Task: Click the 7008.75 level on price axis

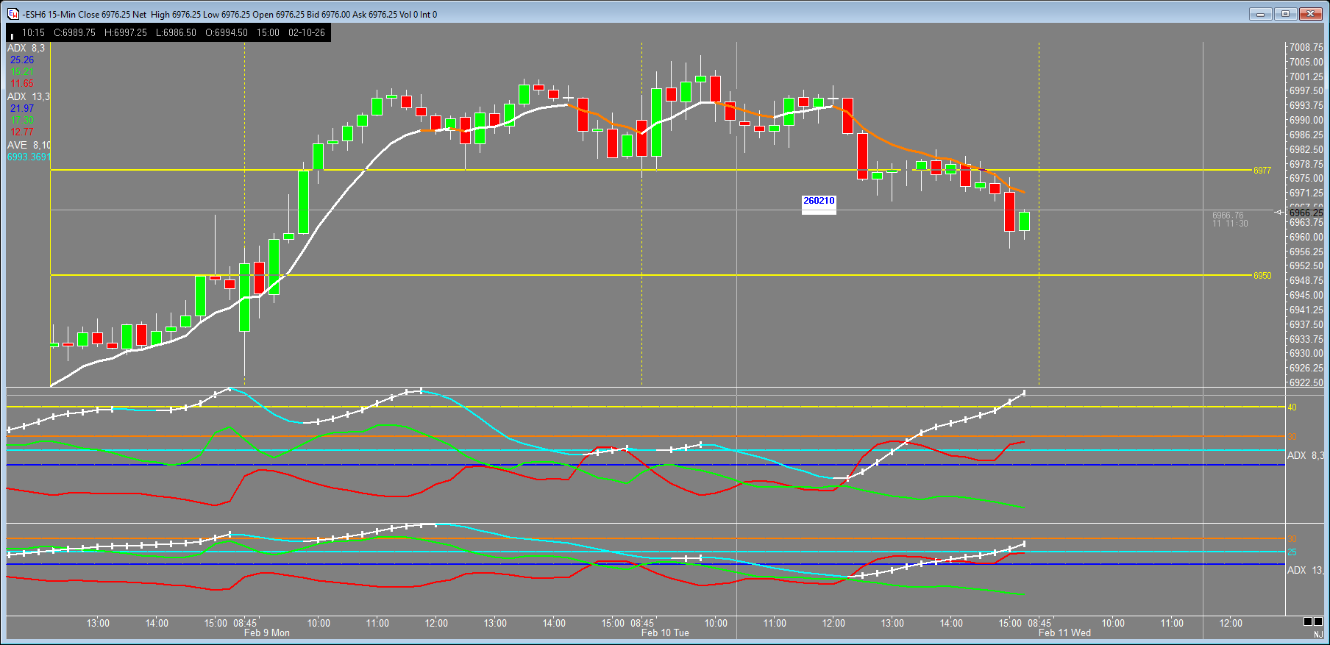Action: (x=1306, y=48)
